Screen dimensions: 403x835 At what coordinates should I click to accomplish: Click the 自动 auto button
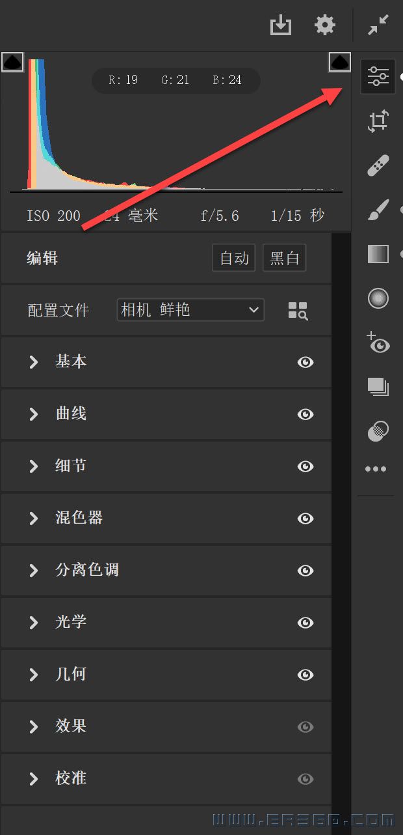point(234,259)
